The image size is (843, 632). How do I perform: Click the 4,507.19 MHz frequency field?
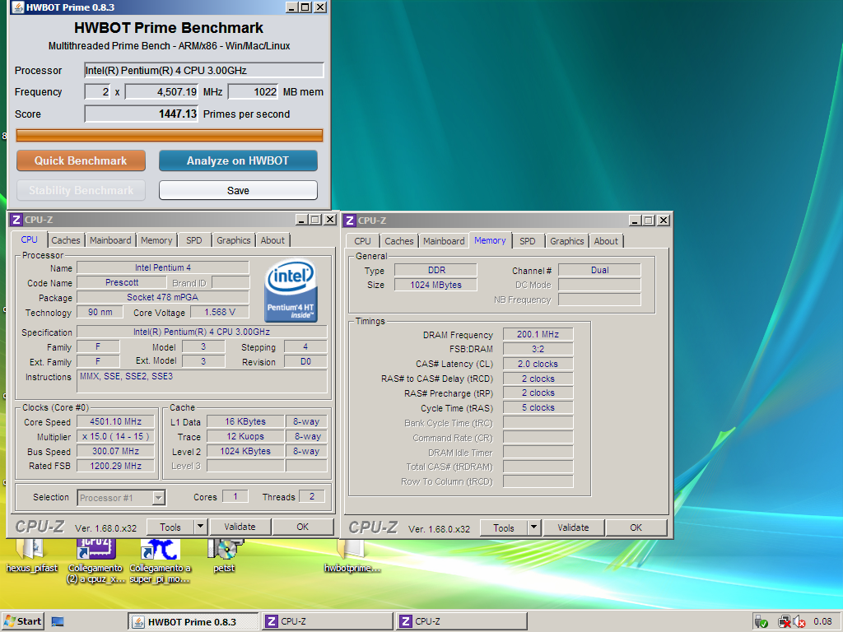(162, 92)
